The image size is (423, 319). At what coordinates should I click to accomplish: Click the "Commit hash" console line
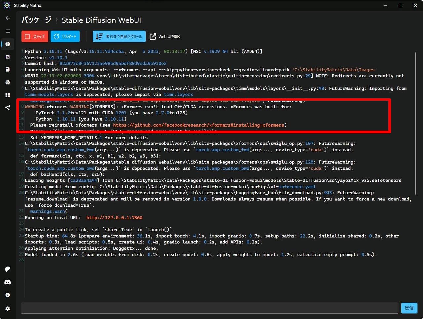[96, 63]
